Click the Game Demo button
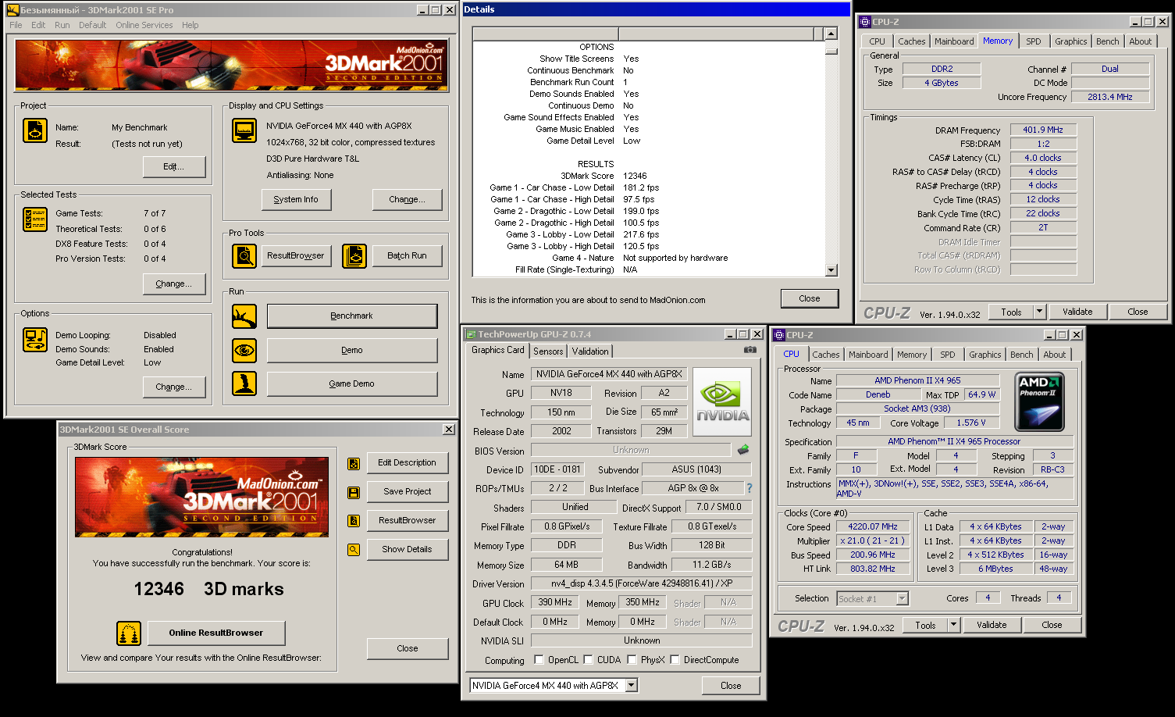The image size is (1175, 717). click(352, 384)
